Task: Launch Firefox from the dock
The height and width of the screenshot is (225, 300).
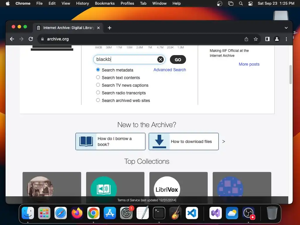Action: coord(77,213)
